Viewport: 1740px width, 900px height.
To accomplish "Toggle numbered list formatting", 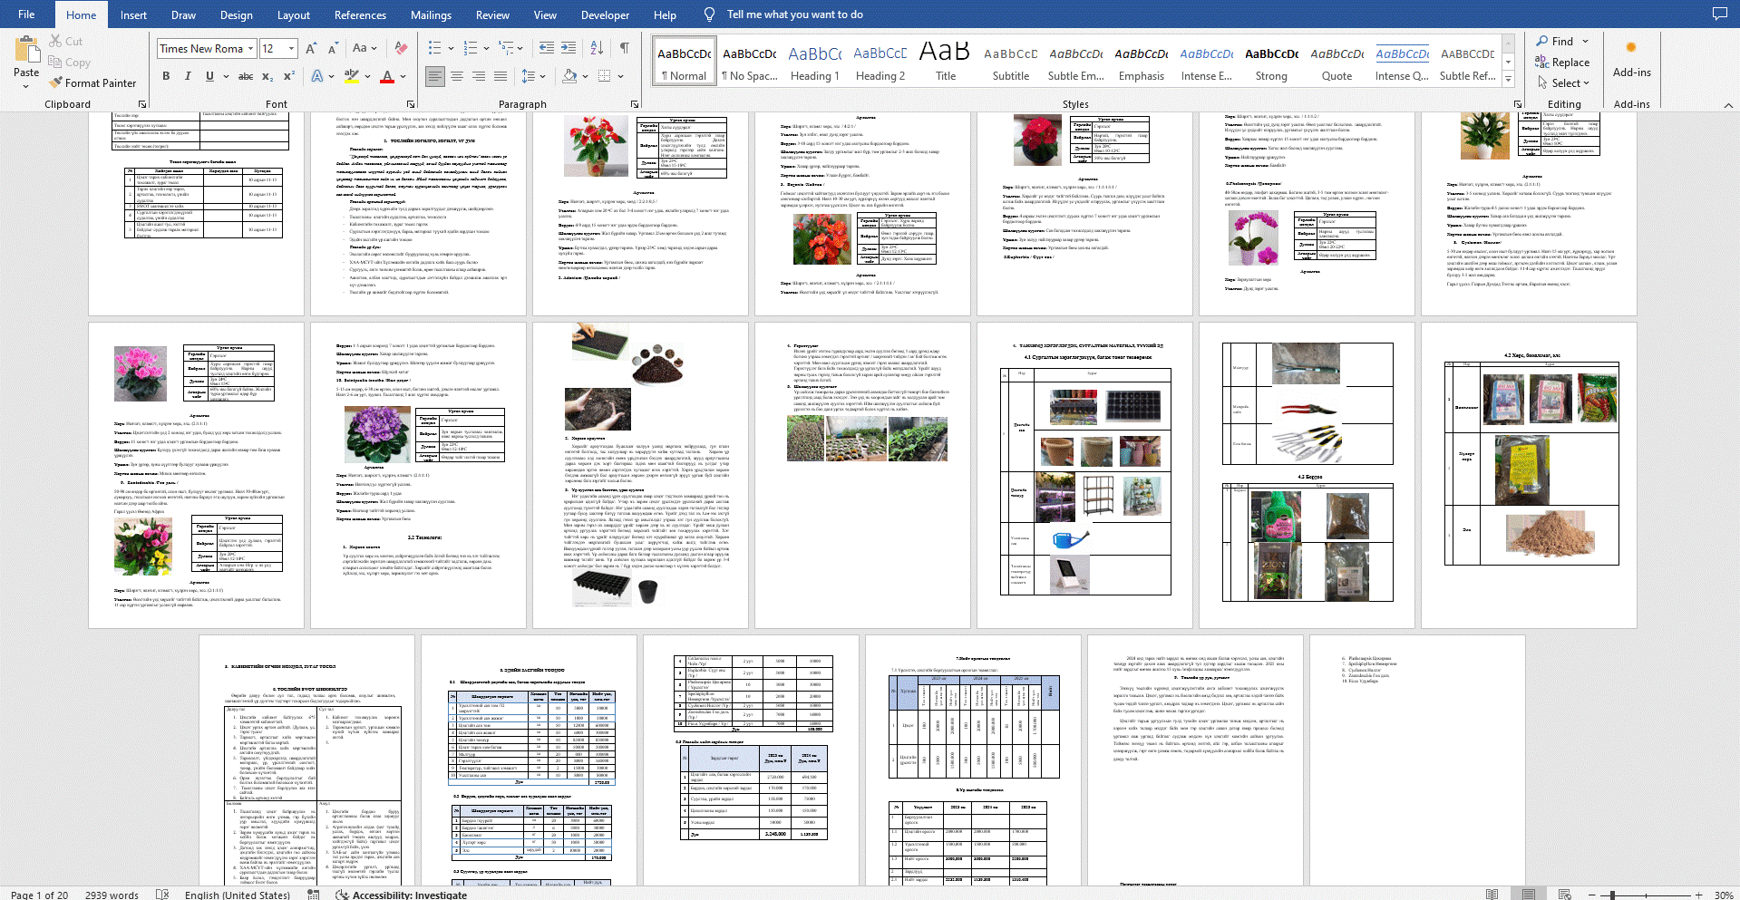I will tap(470, 48).
